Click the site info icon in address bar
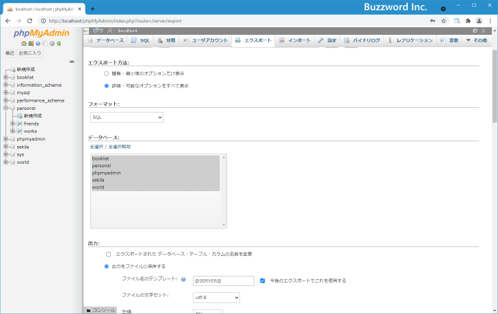 tap(44, 21)
